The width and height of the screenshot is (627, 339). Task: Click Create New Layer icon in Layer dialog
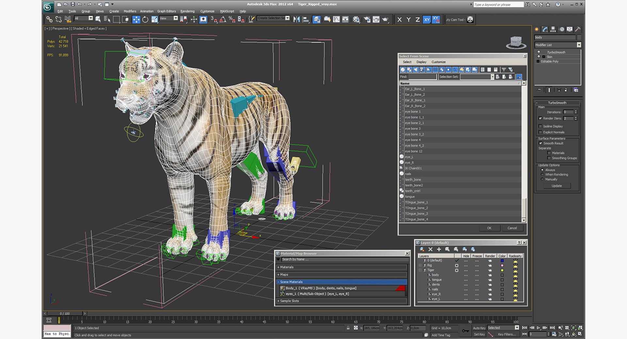coord(422,249)
